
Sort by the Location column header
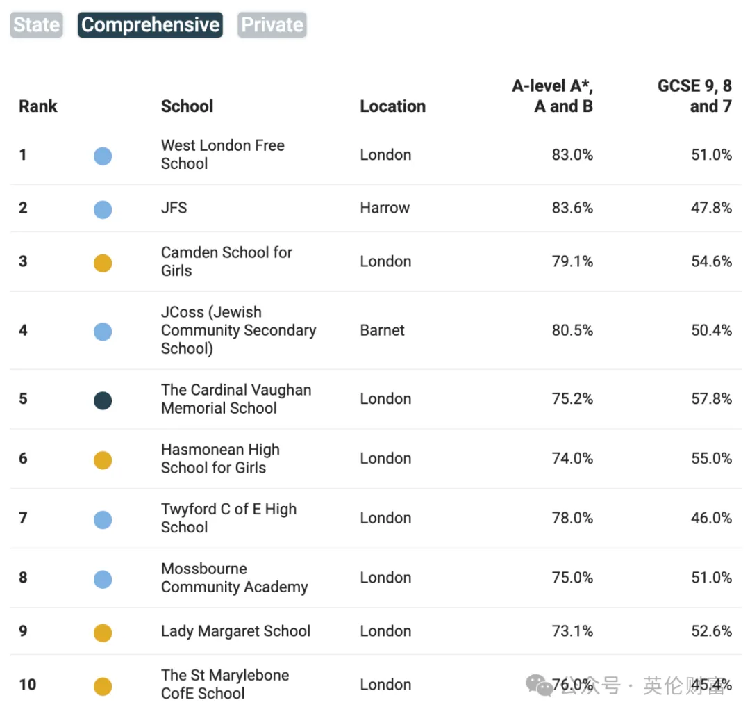[392, 106]
